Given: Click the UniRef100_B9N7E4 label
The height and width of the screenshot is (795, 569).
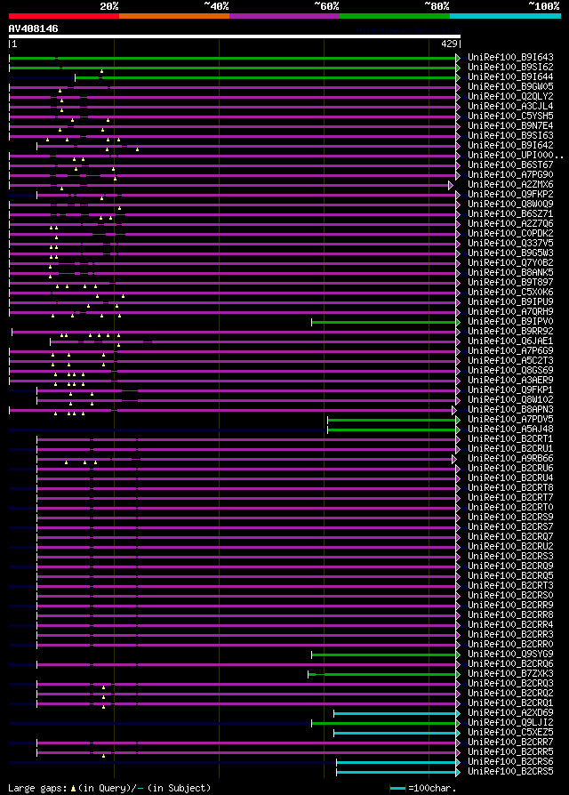Looking at the screenshot, I should pyautogui.click(x=510, y=125).
